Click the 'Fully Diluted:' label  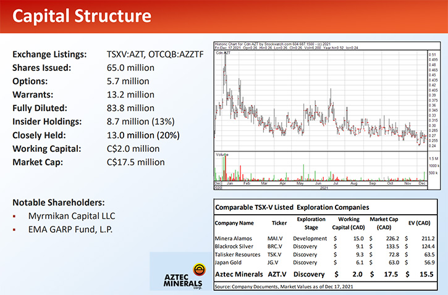coord(40,108)
